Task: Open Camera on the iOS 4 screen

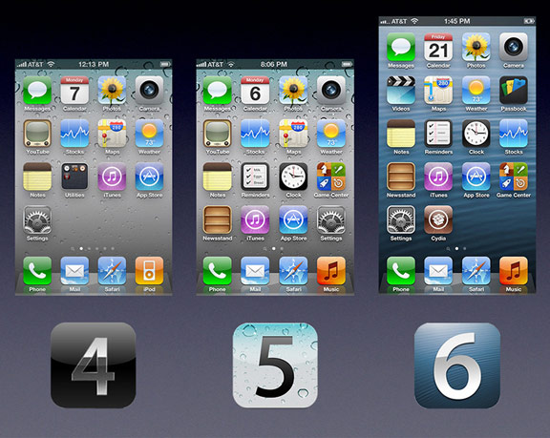Action: [149, 90]
